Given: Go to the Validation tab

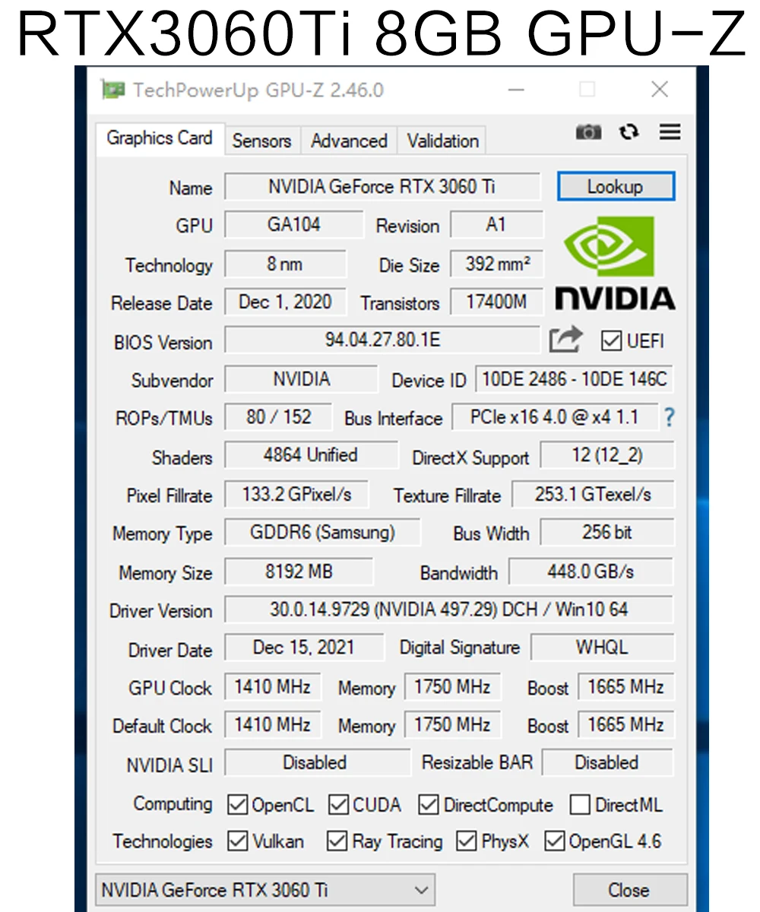Looking at the screenshot, I should pos(442,141).
